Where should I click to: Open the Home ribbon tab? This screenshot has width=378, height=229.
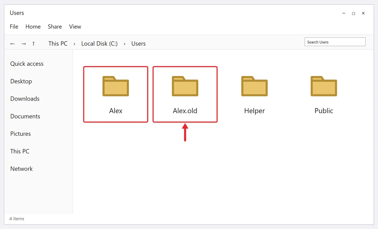point(33,27)
